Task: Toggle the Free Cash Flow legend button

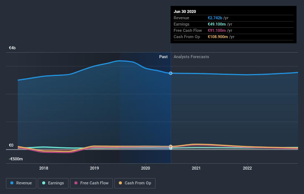Action: (91, 183)
